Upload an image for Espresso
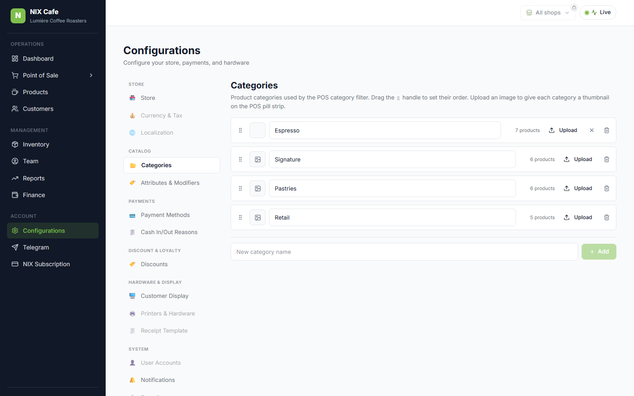The image size is (634, 396). (563, 130)
